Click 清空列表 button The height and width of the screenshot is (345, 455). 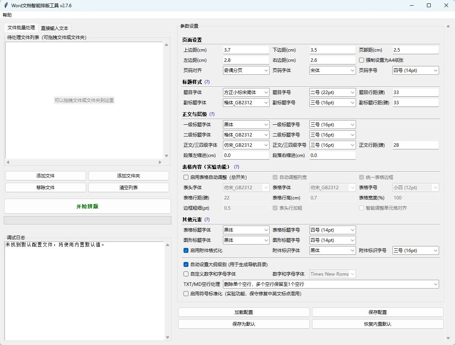tap(129, 188)
